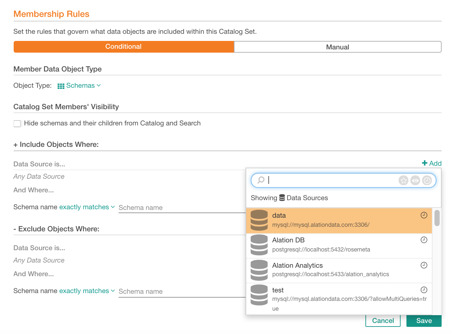
Task: Click Exclude section Schema name input
Action: click(182, 291)
